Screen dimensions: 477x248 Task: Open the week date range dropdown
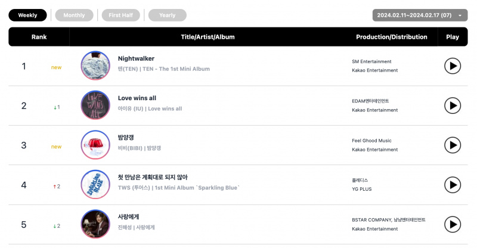click(x=420, y=15)
